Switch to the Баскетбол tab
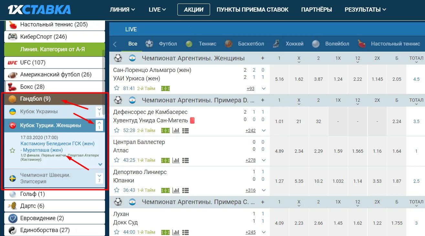This screenshot has width=425, height=236. click(x=244, y=44)
